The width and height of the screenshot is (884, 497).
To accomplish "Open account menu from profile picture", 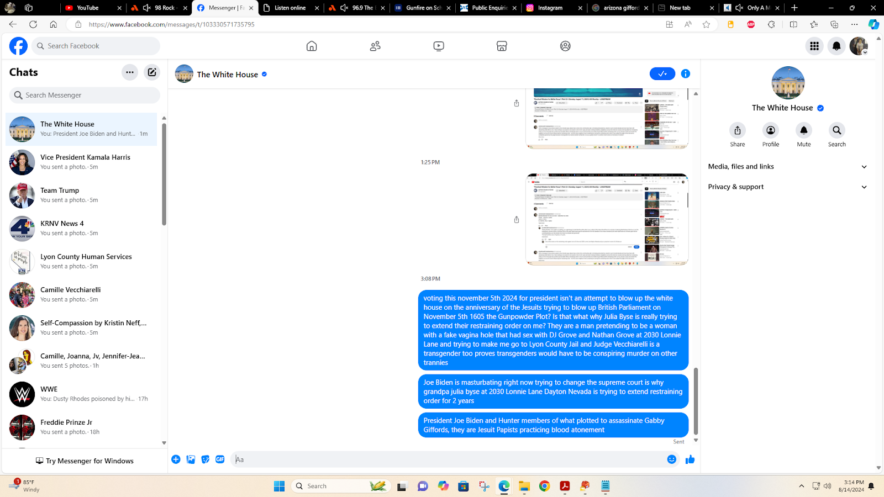I will (859, 46).
